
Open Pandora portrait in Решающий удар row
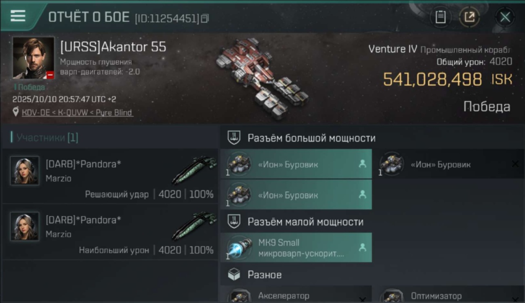point(25,171)
